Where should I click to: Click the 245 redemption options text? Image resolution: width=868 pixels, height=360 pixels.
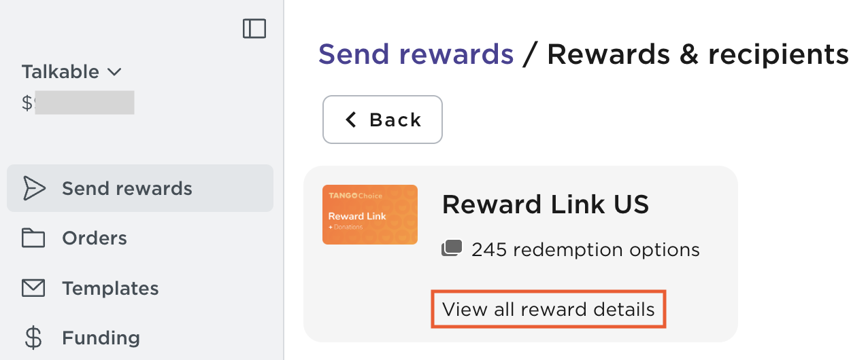[x=585, y=249]
